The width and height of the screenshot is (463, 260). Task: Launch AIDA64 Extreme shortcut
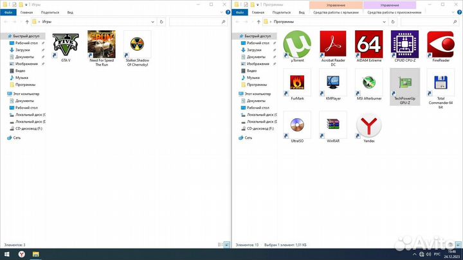click(369, 47)
